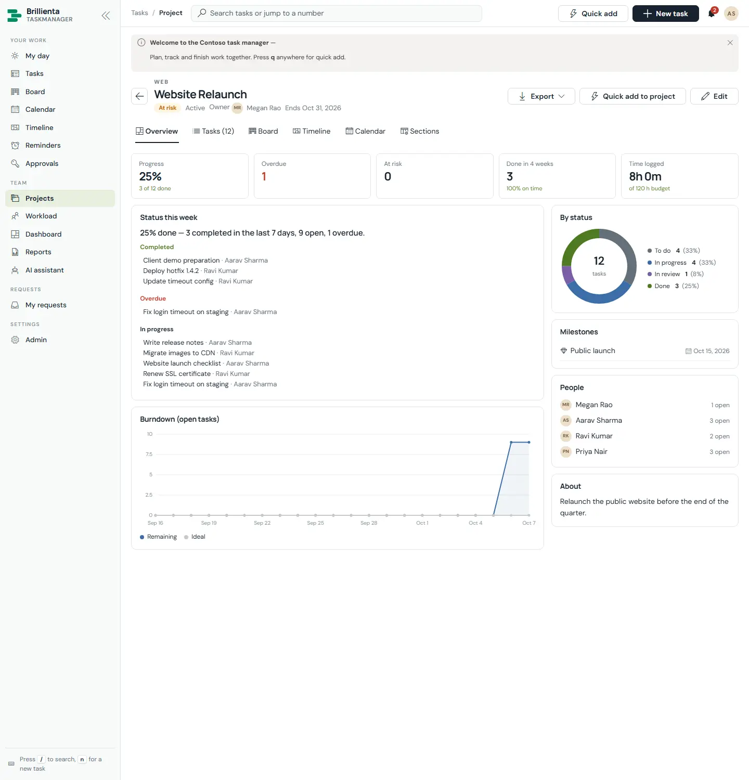Open Calendar from sidebar
This screenshot has height=780, width=749.
point(60,110)
